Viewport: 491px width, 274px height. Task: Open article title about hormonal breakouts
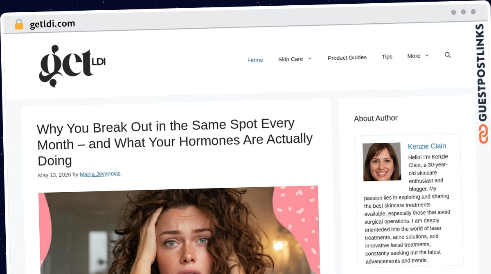click(175, 141)
